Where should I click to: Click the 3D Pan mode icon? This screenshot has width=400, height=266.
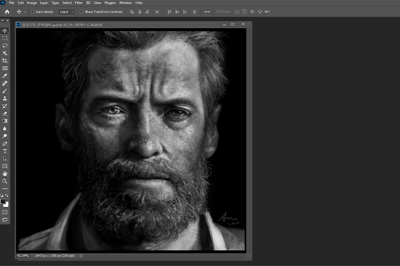(252, 12)
